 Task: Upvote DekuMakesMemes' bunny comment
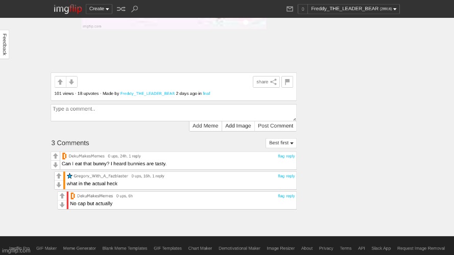(x=55, y=156)
